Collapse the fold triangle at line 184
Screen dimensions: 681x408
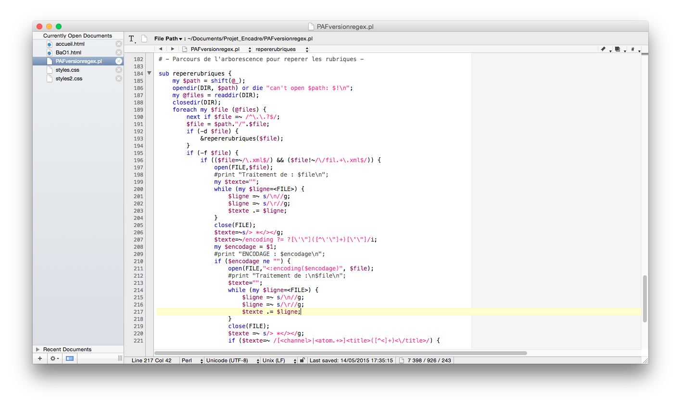pos(150,73)
